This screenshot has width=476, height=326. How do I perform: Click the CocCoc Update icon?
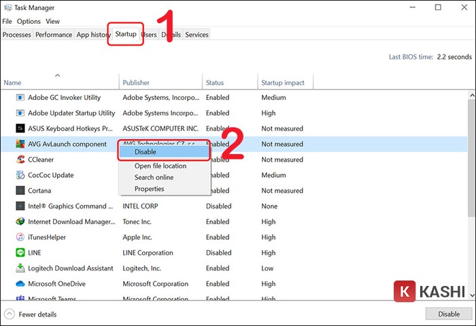point(20,175)
